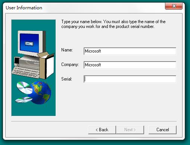This screenshot has height=145, width=190.
Task: Click the setup computer illustration
Action: [34, 68]
